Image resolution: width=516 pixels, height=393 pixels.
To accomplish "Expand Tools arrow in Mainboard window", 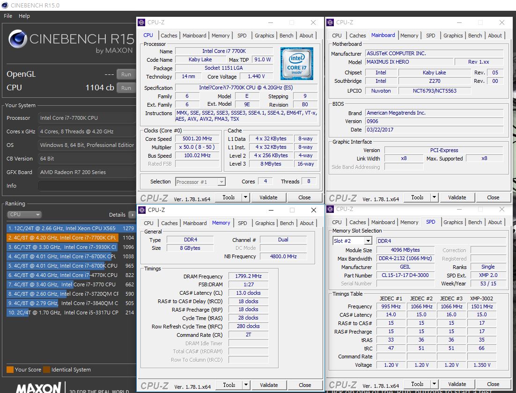I will pos(435,197).
